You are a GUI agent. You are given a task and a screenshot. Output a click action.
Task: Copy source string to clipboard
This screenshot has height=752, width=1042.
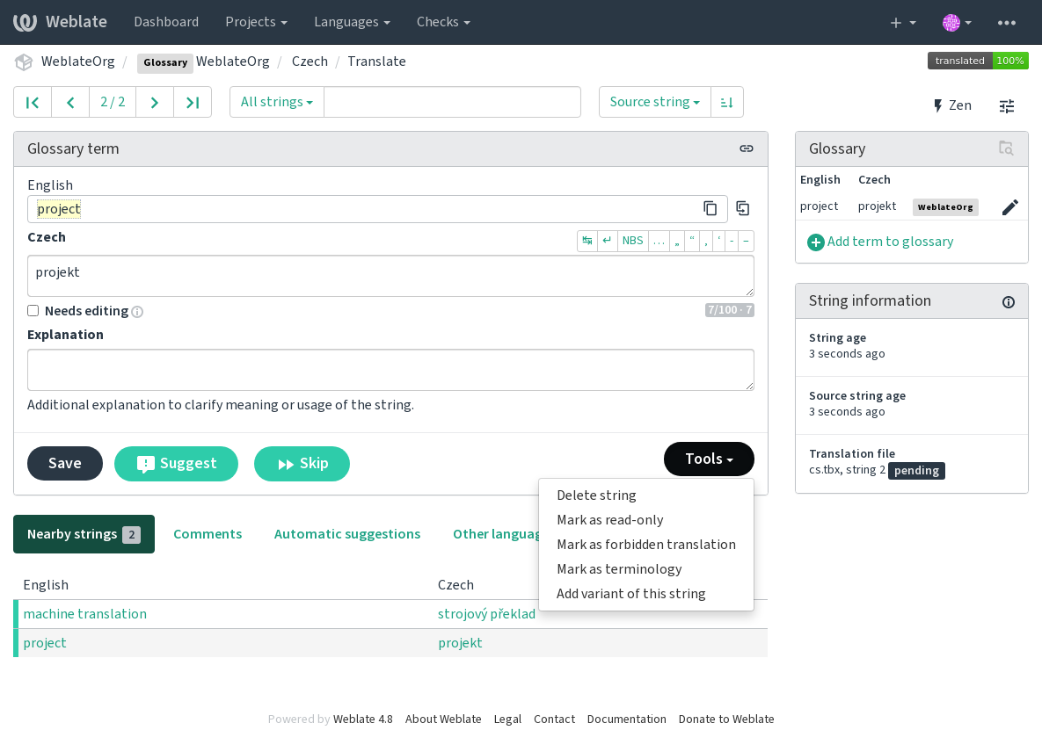point(710,208)
